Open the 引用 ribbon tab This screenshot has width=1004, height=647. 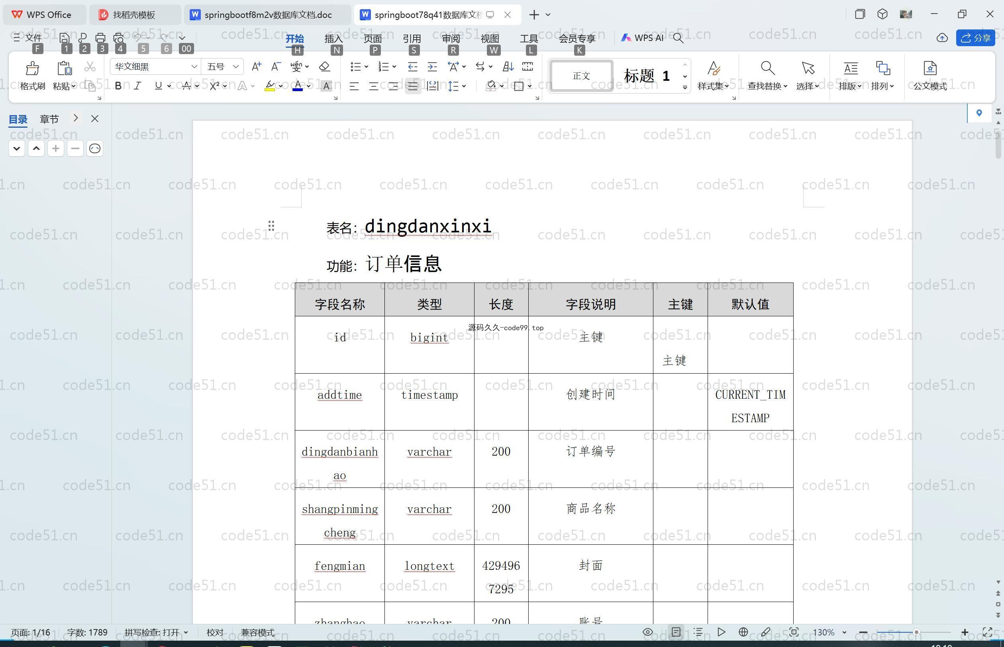[412, 38]
